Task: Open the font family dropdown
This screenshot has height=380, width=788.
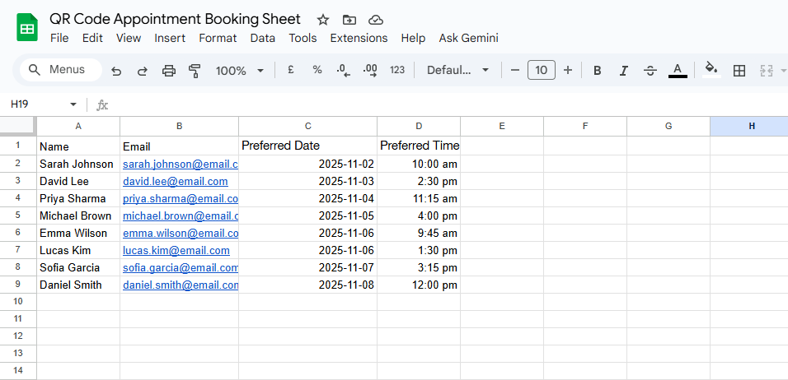Action: (457, 70)
